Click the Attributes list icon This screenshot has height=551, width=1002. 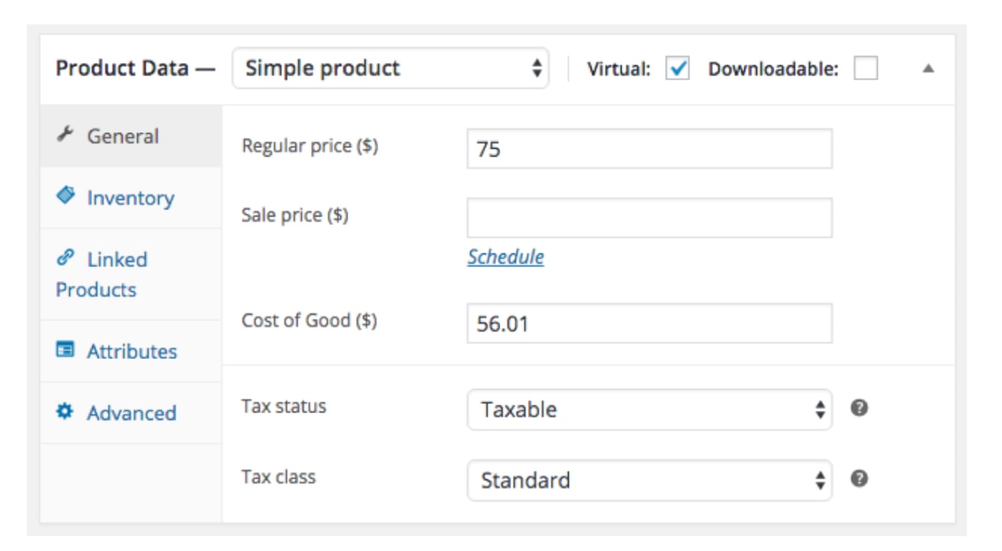65,349
